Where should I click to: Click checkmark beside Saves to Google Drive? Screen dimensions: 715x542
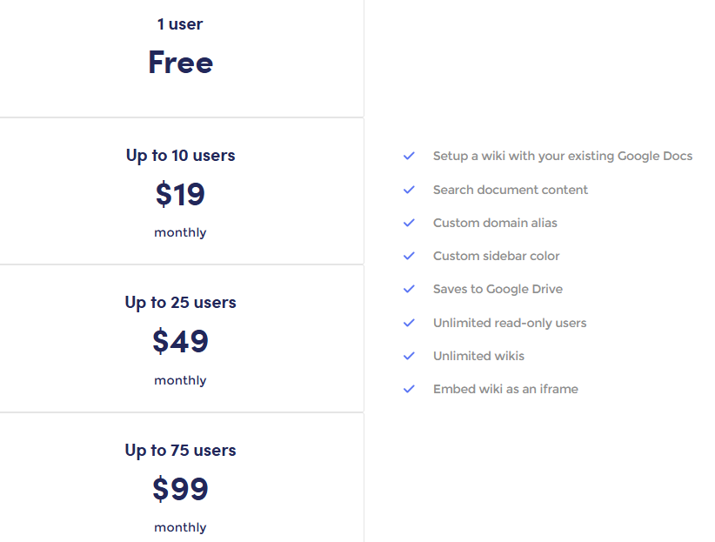pyautogui.click(x=409, y=289)
